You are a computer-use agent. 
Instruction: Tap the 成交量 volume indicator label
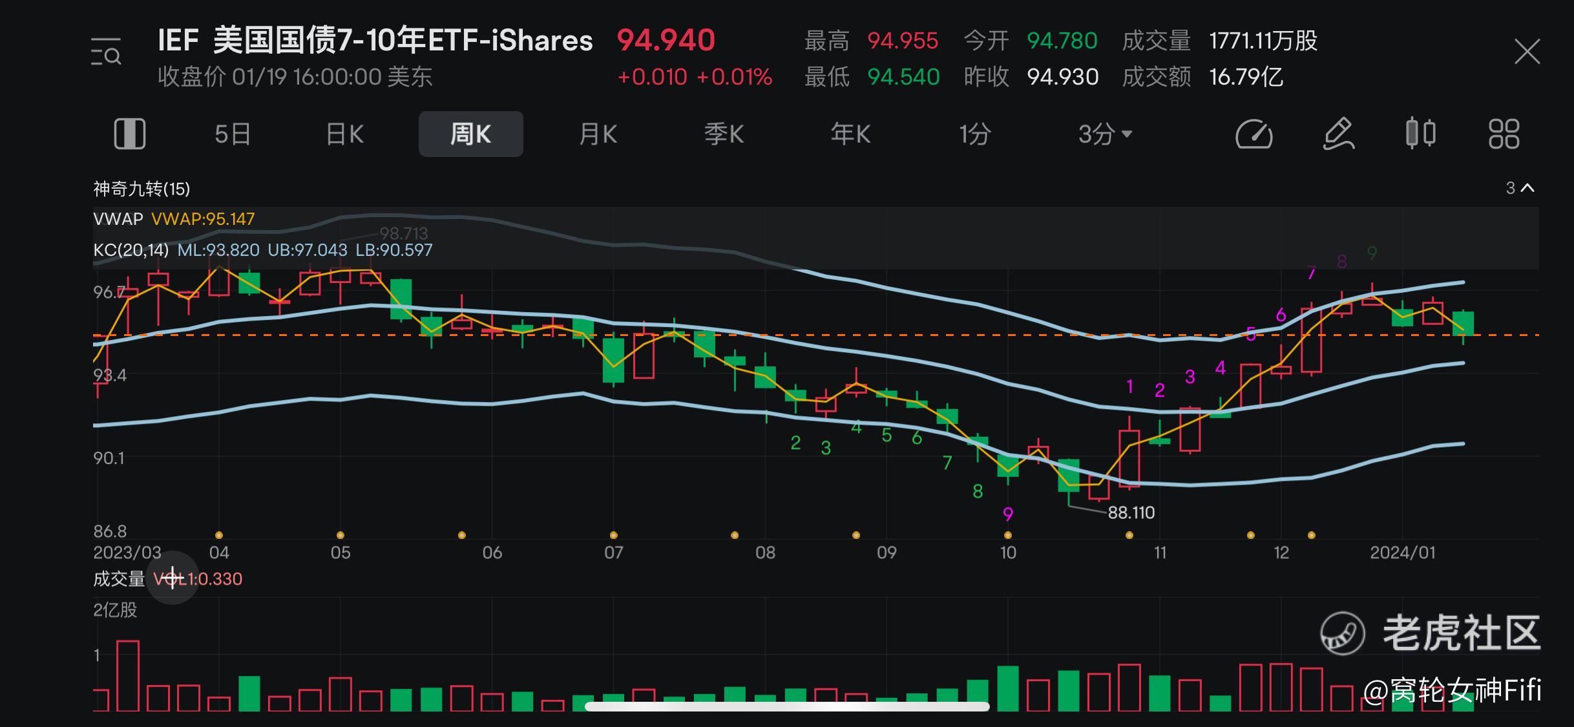point(119,579)
